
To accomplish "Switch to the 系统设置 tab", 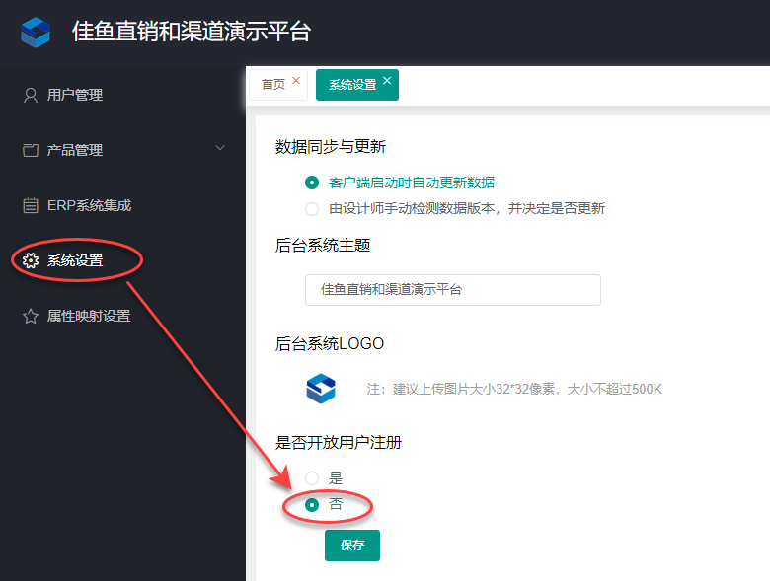I will [x=357, y=85].
